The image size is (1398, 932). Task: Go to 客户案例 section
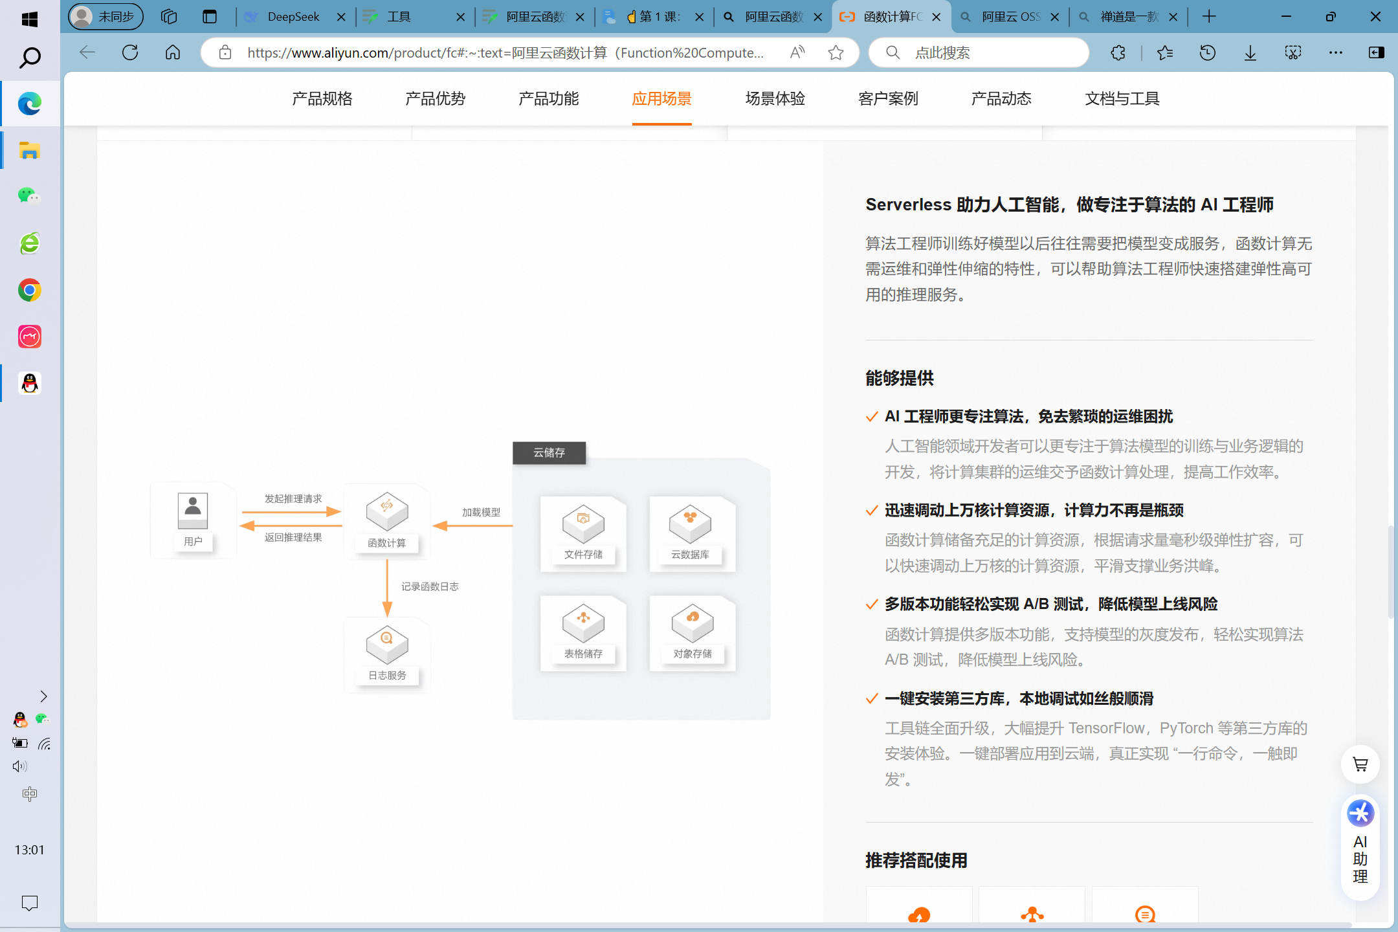(888, 99)
